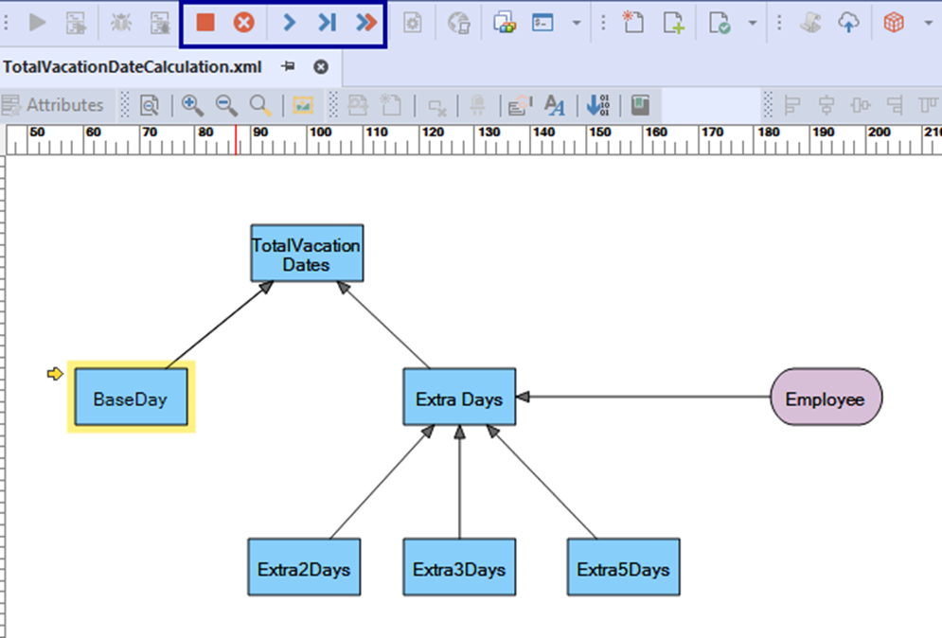Screen dimensions: 942x638
Task: Click the greyed delete node icon
Action: click(436, 107)
